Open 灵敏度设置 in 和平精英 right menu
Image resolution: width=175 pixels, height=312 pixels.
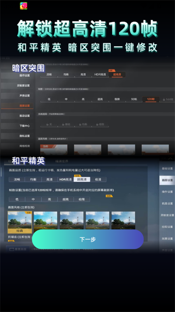click(167, 215)
